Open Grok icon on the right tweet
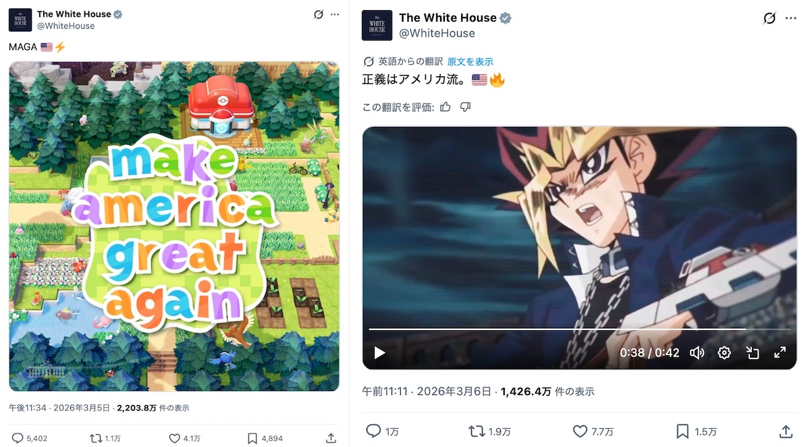 click(x=769, y=18)
